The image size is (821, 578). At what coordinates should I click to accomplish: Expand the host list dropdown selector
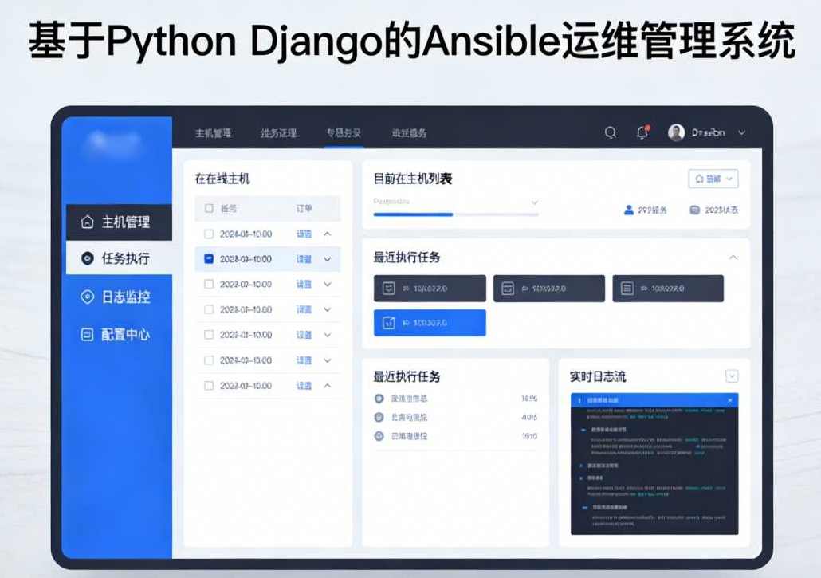click(x=534, y=202)
